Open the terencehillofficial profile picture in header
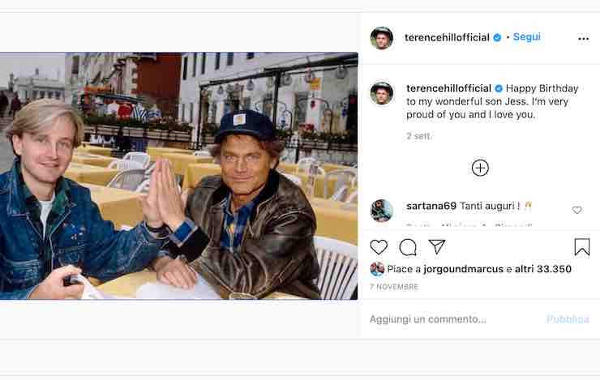Screen dimensions: 600x380 click(382, 38)
